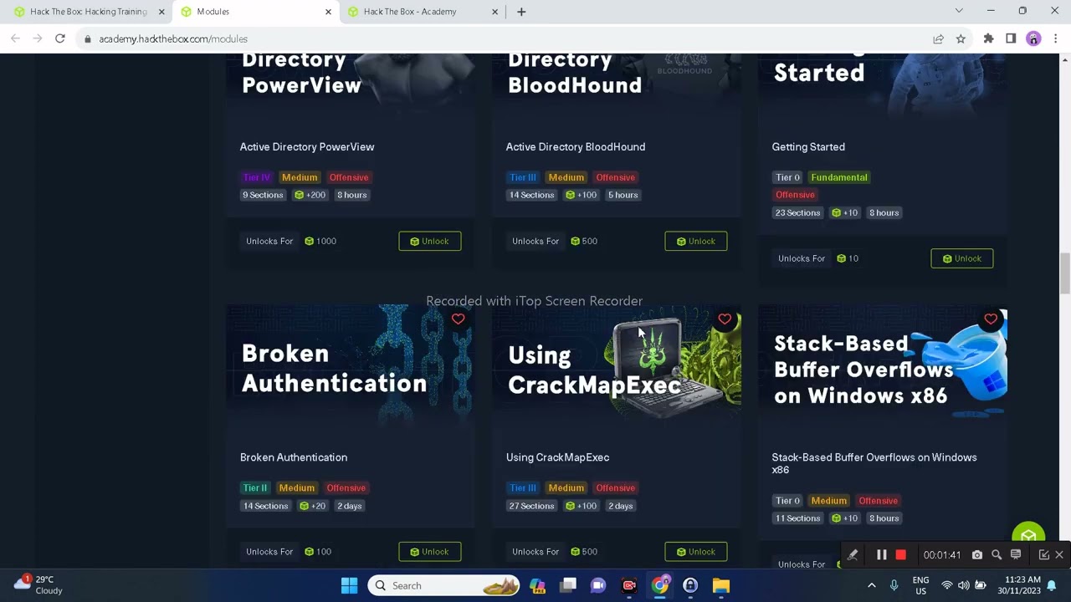The width and height of the screenshot is (1071, 602).
Task: Go back to previous page
Action: pyautogui.click(x=15, y=38)
